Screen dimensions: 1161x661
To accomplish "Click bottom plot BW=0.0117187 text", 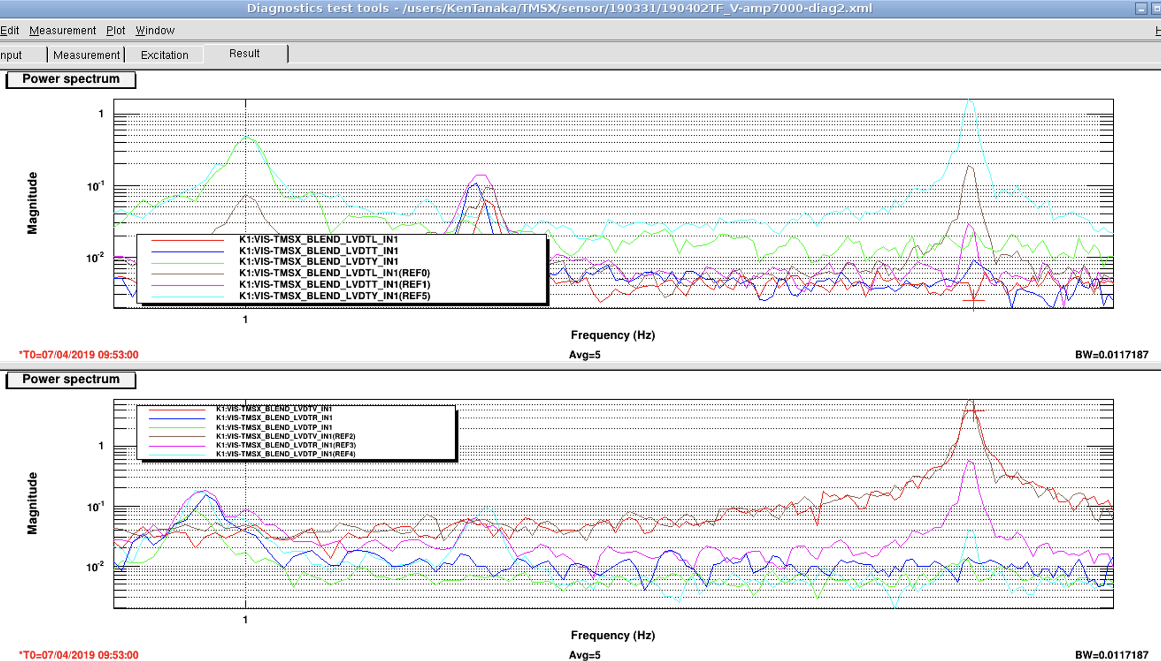I will (1111, 655).
